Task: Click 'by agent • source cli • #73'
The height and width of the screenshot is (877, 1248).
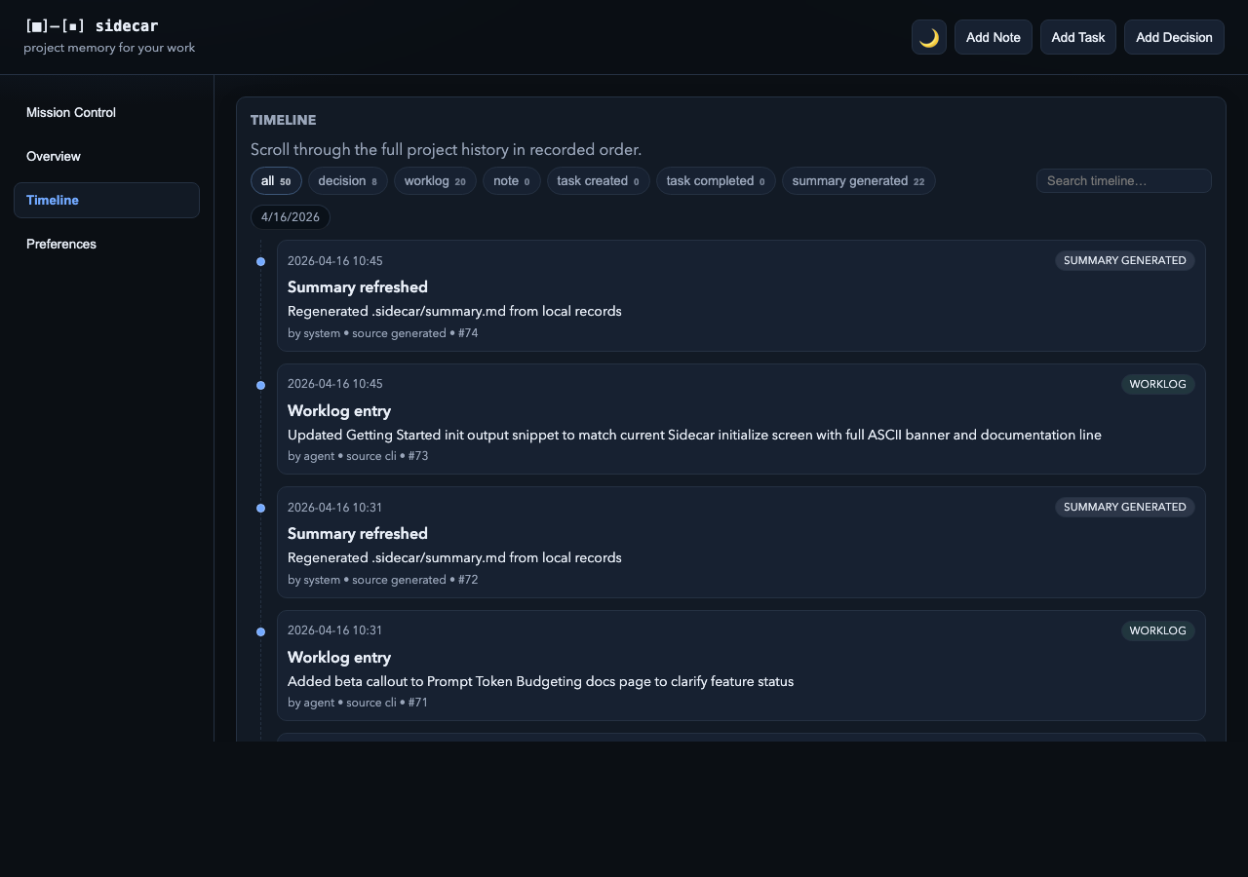Action: point(358,456)
